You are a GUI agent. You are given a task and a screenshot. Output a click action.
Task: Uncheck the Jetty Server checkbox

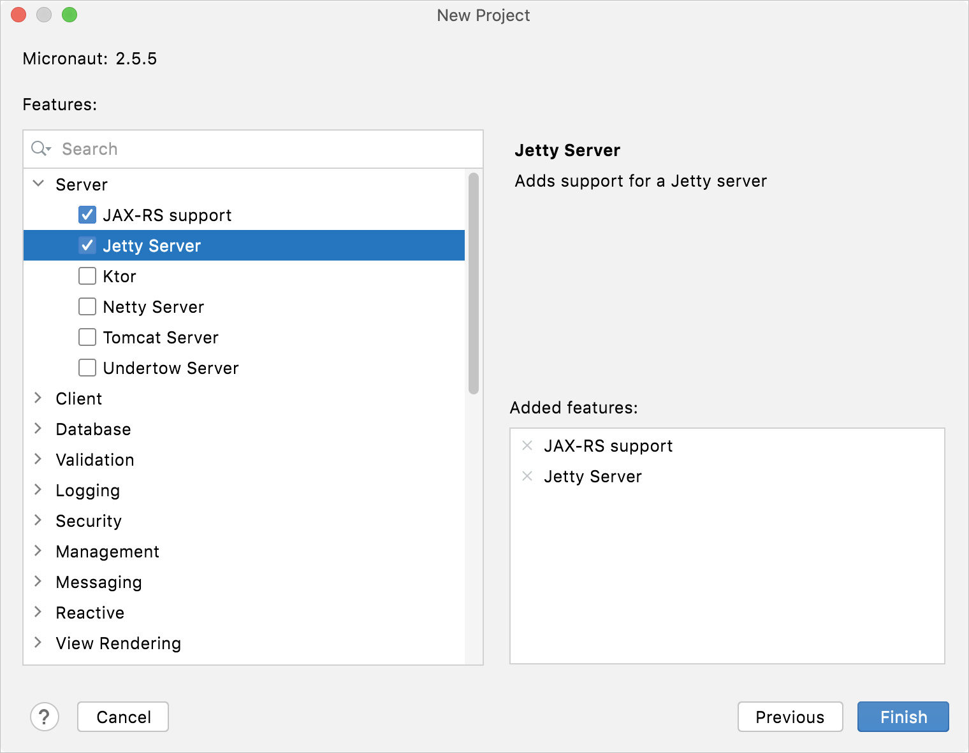[87, 246]
